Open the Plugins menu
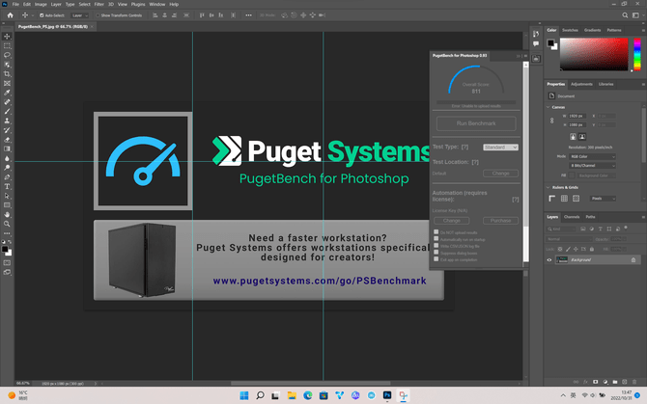647x404 pixels. (x=138, y=4)
